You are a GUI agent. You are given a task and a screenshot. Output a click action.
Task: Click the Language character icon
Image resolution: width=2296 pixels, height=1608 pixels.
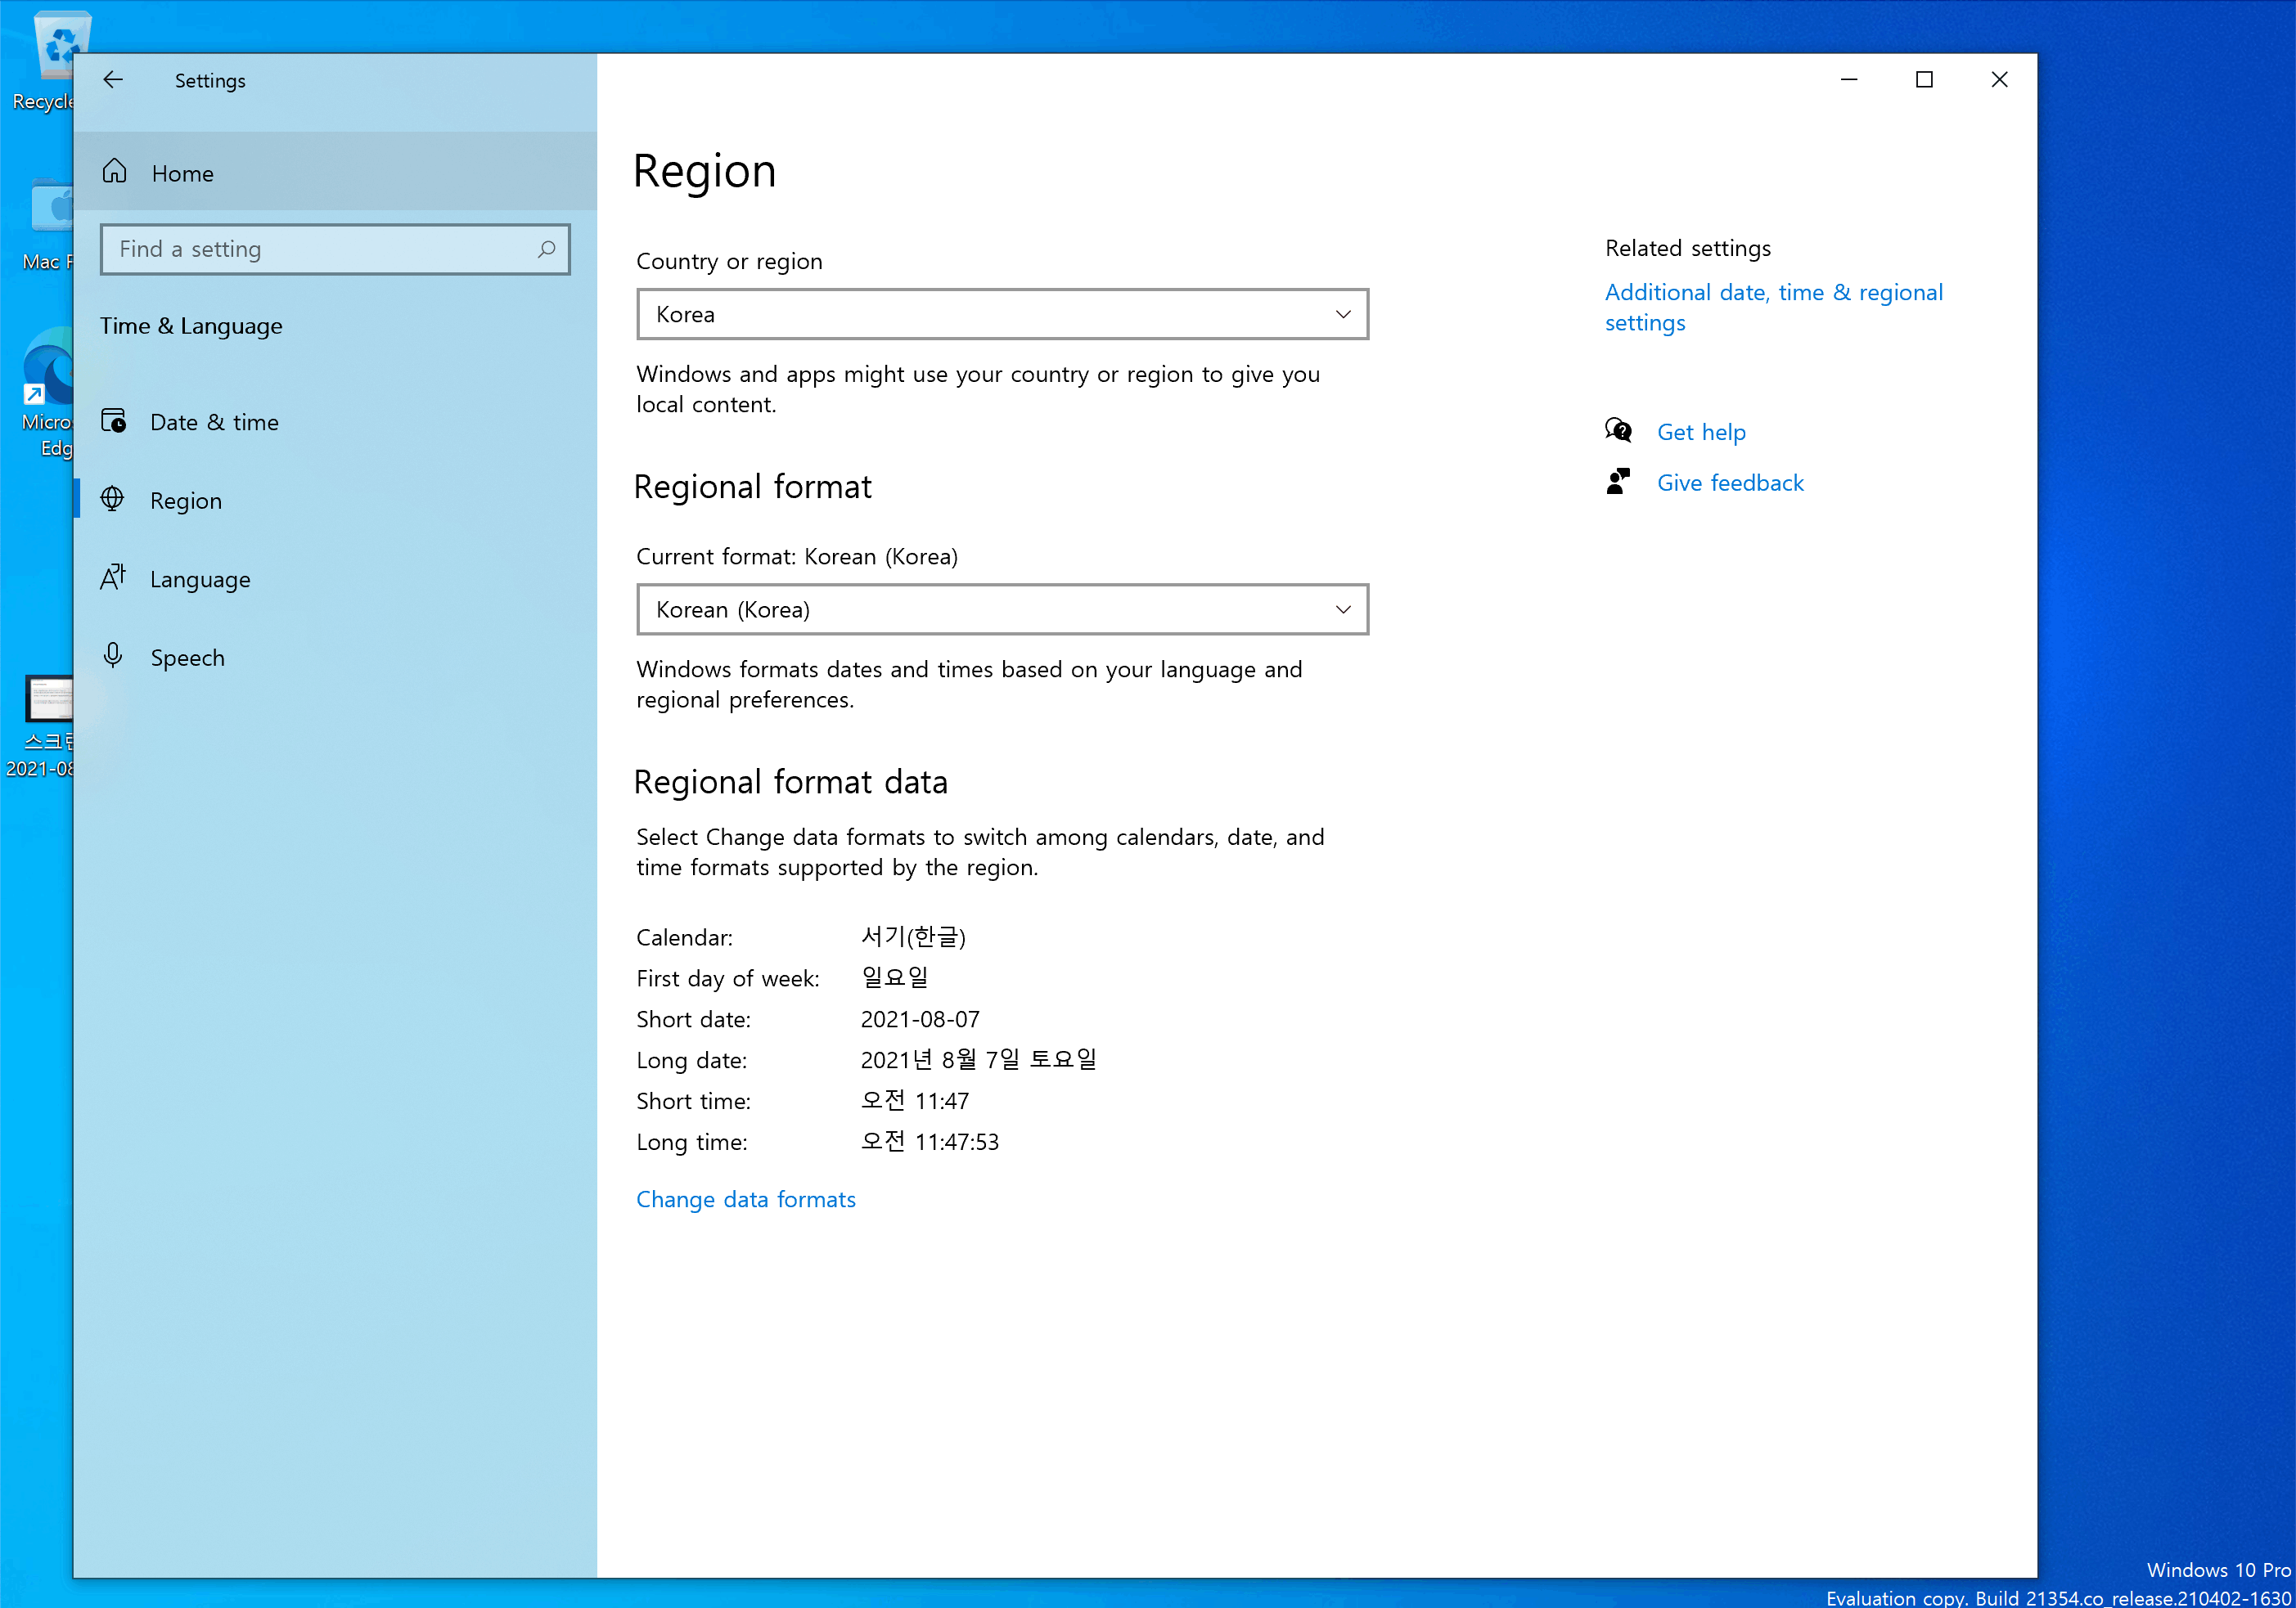113,577
